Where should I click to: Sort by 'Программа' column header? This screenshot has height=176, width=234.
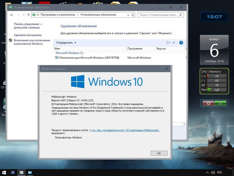click(x=141, y=48)
